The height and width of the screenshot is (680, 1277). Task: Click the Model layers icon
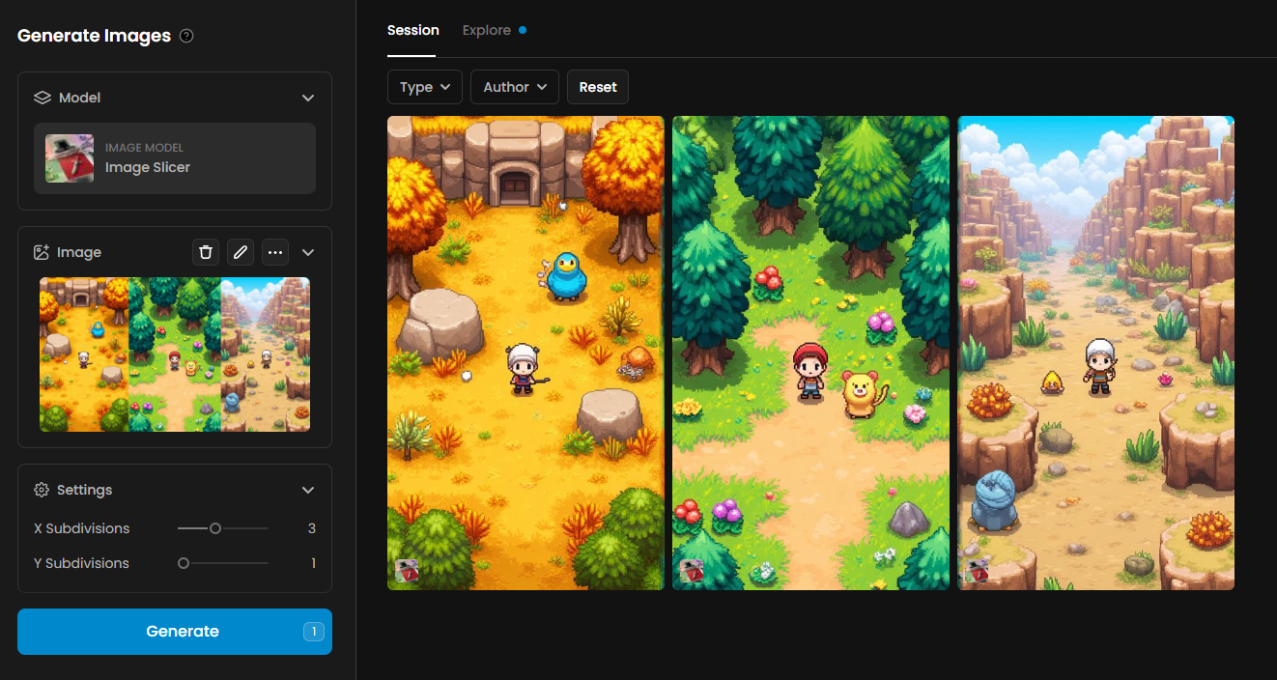tap(42, 98)
